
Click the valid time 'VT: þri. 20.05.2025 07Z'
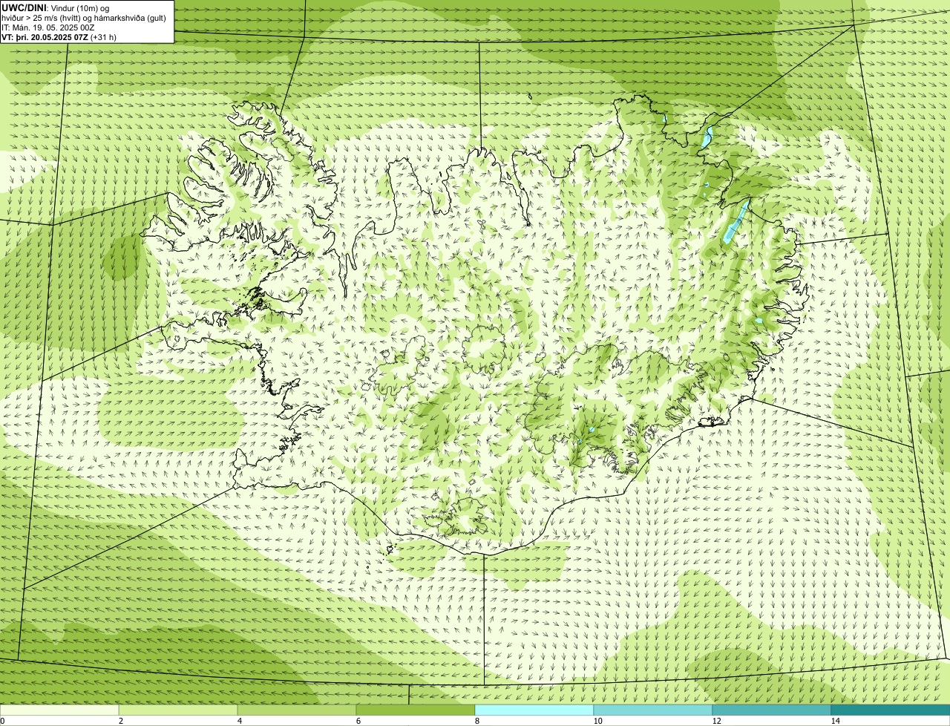(45, 36)
